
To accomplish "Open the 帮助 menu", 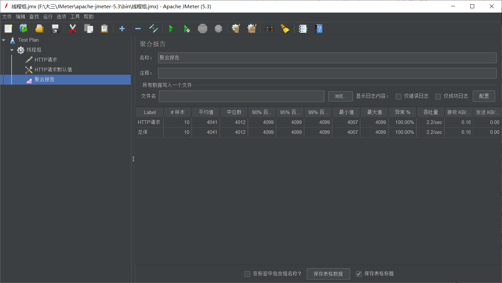I will point(89,17).
